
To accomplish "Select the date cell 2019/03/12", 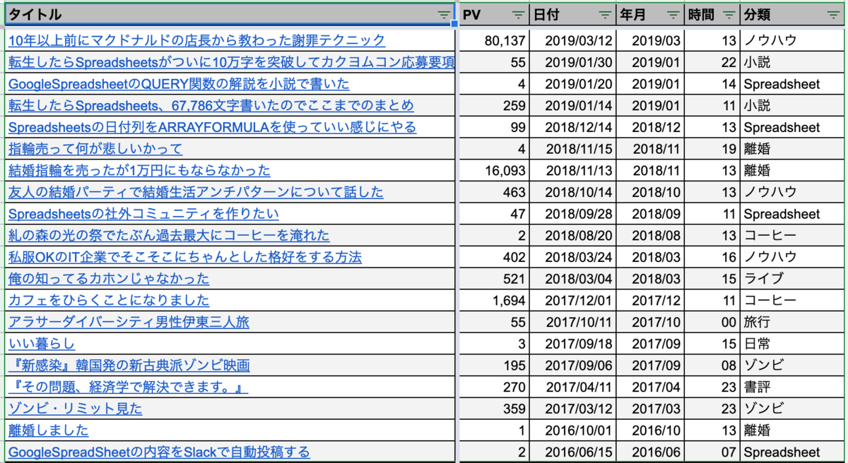I will pos(572,40).
